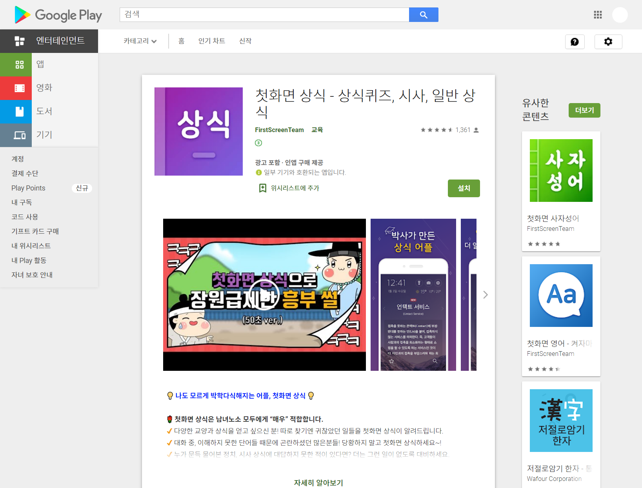642x488 pixels.
Task: Click the partially visible third screenshot
Action: tap(469, 295)
